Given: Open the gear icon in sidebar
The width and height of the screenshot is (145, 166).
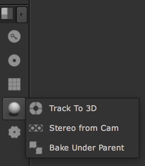Looking at the screenshot, I should pos(14,132).
